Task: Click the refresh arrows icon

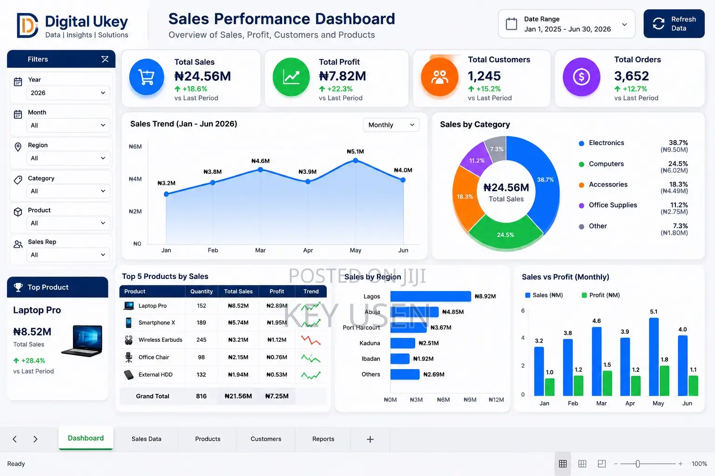Action: [x=659, y=24]
